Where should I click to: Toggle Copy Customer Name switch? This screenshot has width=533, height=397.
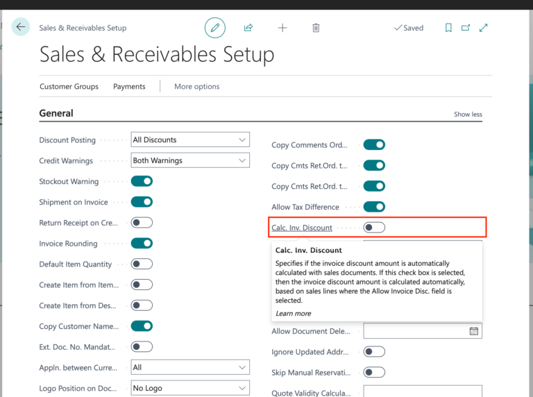point(142,326)
